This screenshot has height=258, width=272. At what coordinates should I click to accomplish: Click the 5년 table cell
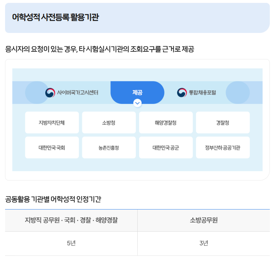71,243
